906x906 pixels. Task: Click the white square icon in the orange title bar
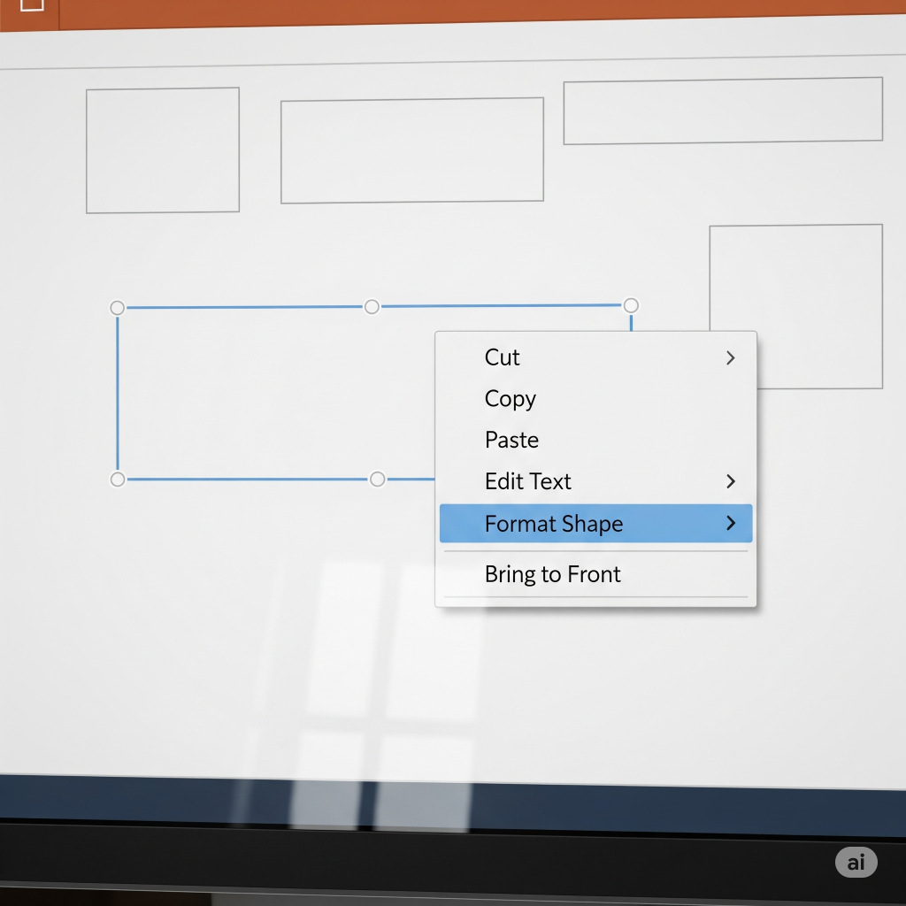coord(31,4)
